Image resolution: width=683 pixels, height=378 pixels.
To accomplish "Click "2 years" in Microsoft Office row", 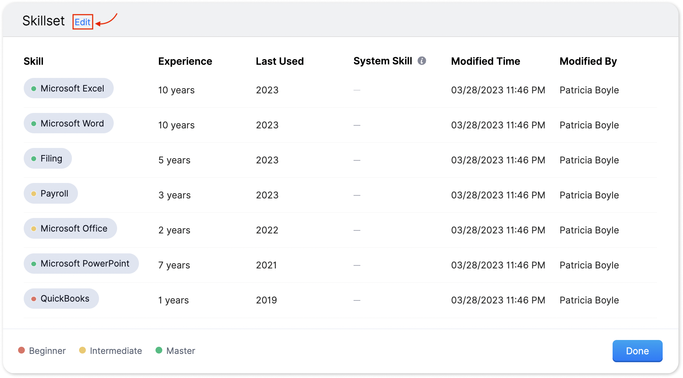I will click(174, 230).
